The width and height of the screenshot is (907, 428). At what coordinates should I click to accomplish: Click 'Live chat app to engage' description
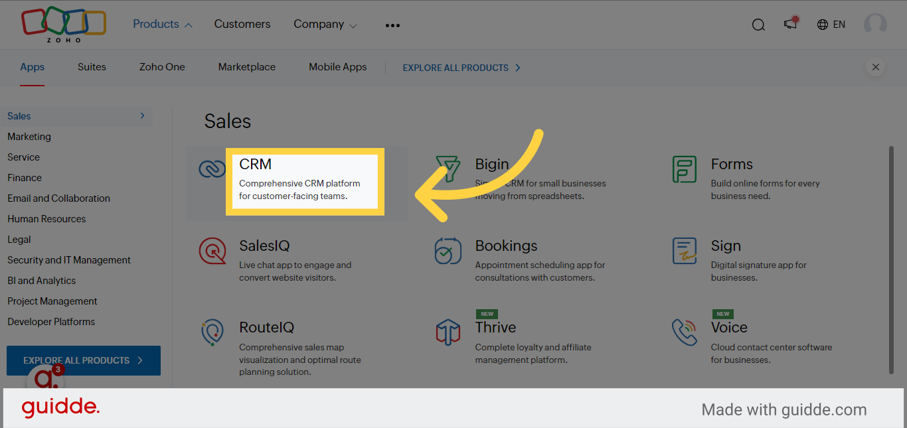tap(295, 271)
